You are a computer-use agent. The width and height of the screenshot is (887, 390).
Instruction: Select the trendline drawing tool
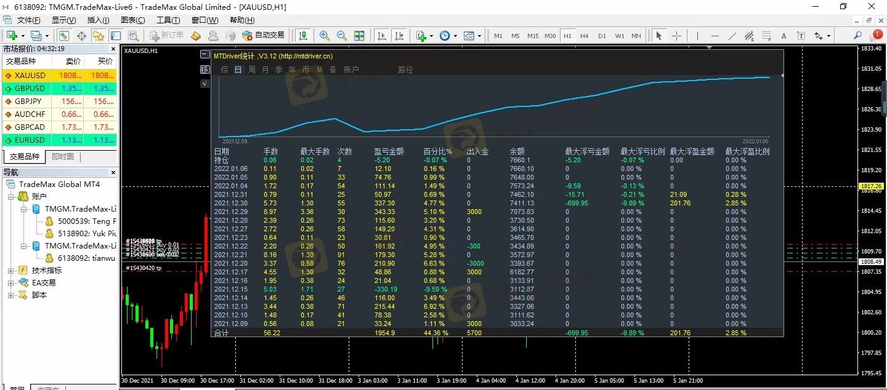pyautogui.click(x=732, y=36)
